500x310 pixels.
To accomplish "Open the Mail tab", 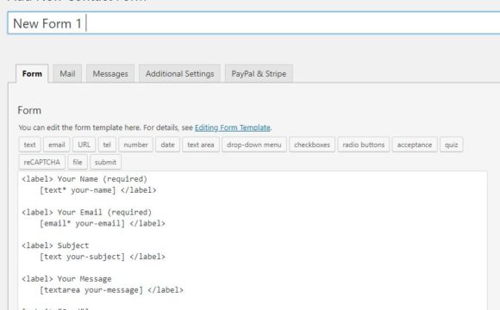I will (67, 73).
